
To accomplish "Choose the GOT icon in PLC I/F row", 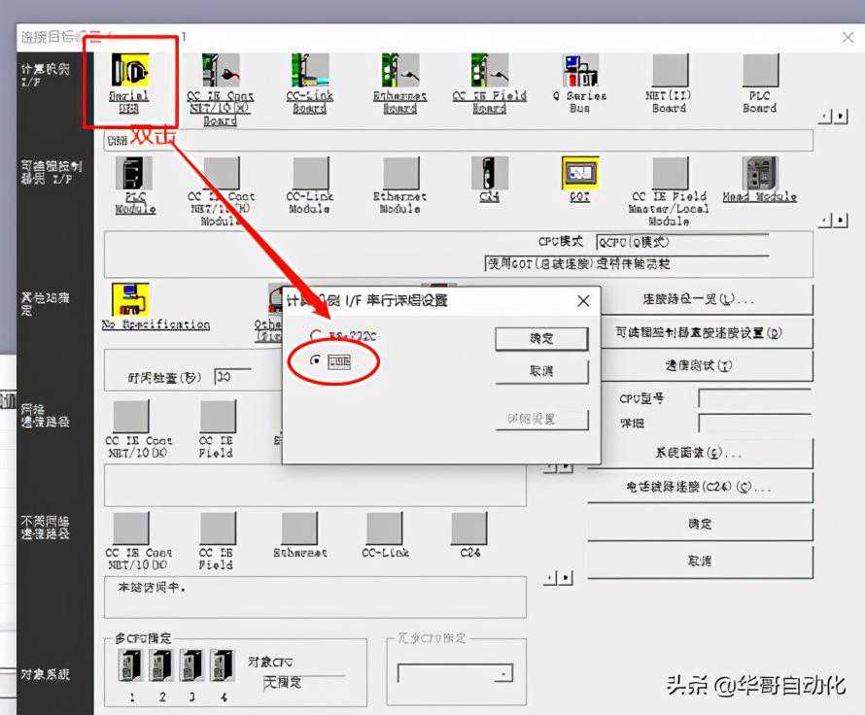I will [579, 174].
